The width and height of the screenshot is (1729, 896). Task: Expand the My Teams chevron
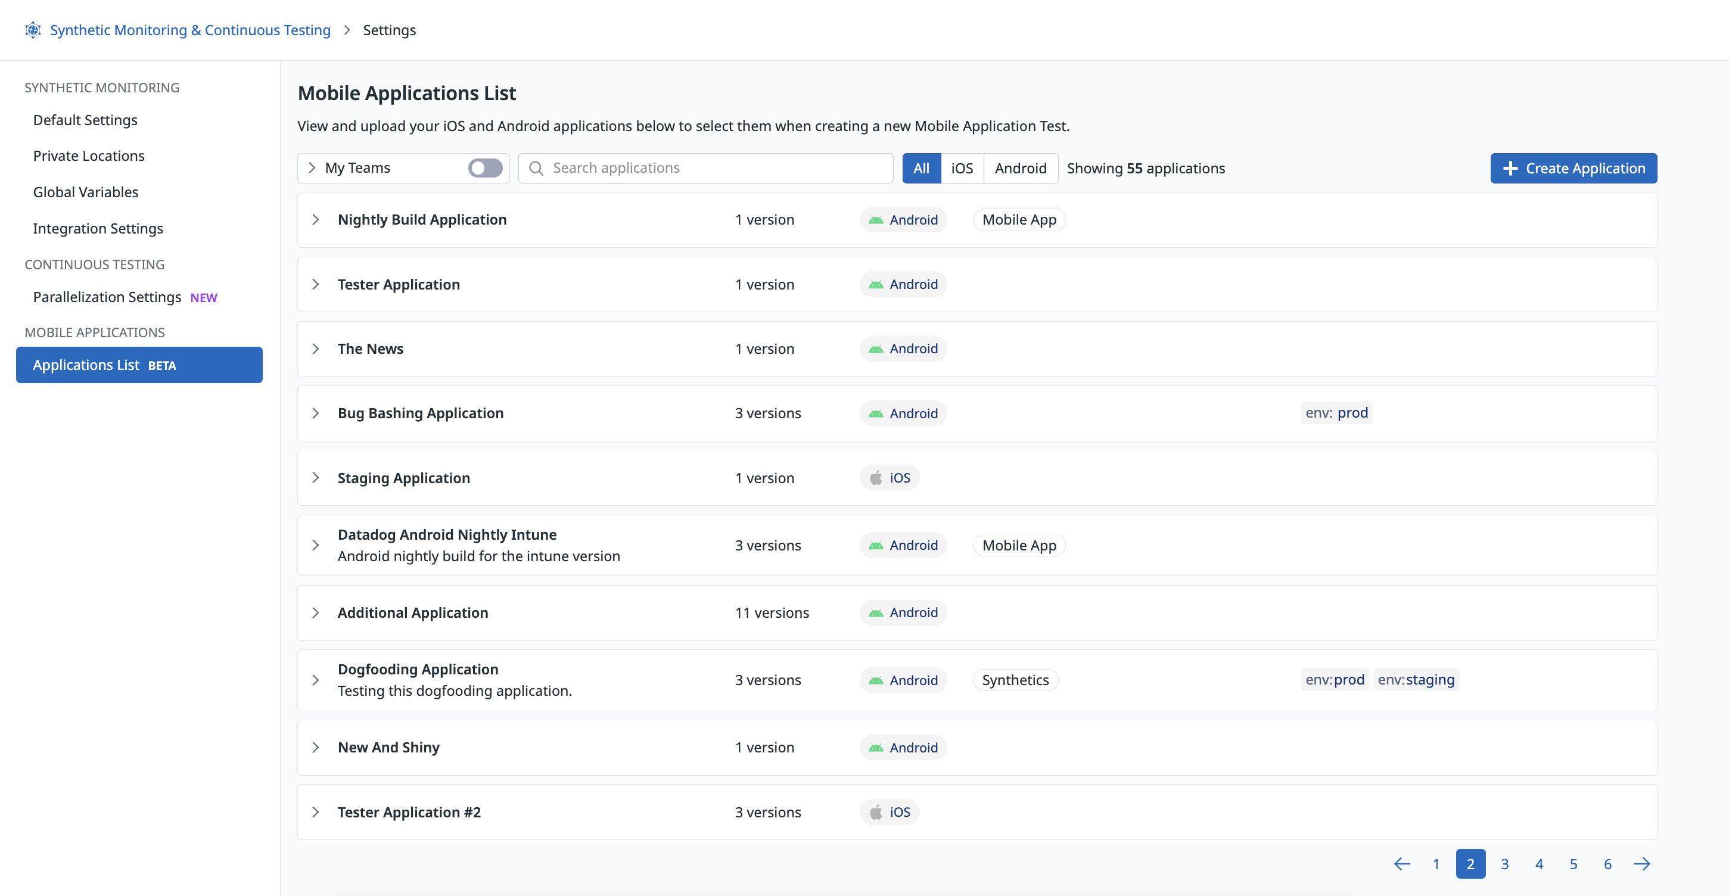(x=312, y=168)
